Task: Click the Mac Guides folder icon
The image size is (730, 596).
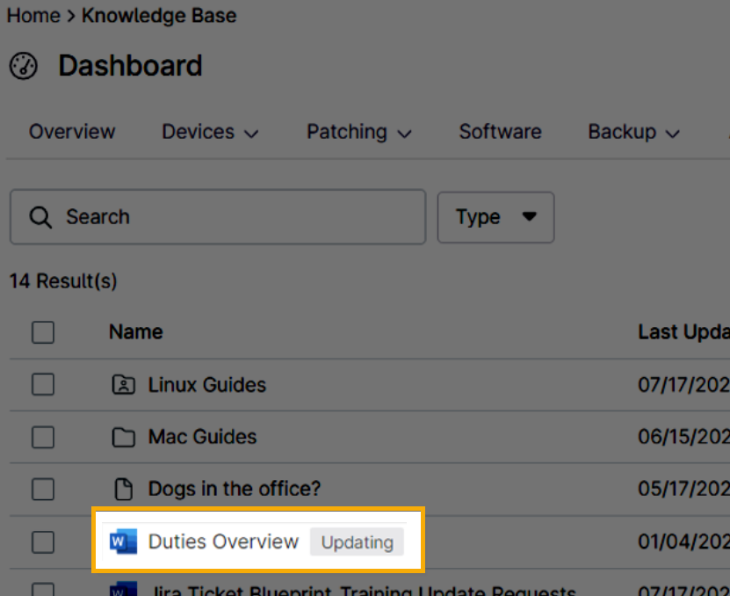Action: pyautogui.click(x=124, y=437)
